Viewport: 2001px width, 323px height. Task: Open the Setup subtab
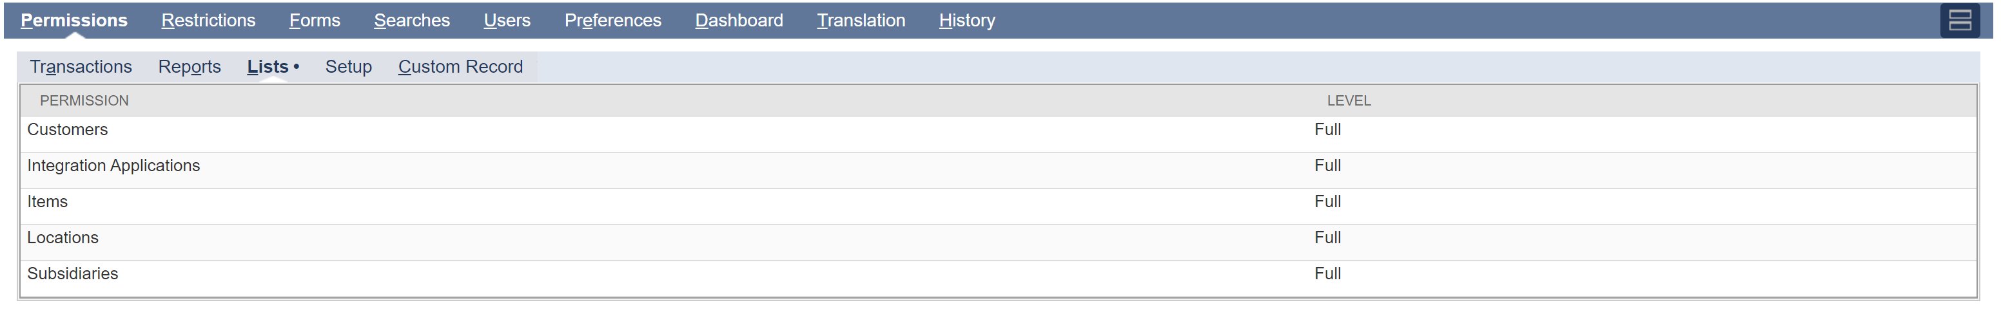click(348, 67)
